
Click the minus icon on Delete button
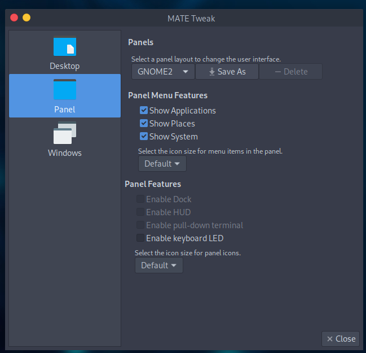(x=277, y=72)
